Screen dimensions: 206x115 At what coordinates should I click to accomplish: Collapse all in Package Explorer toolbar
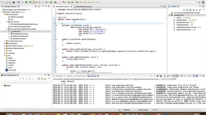pyautogui.click(x=36, y=6)
